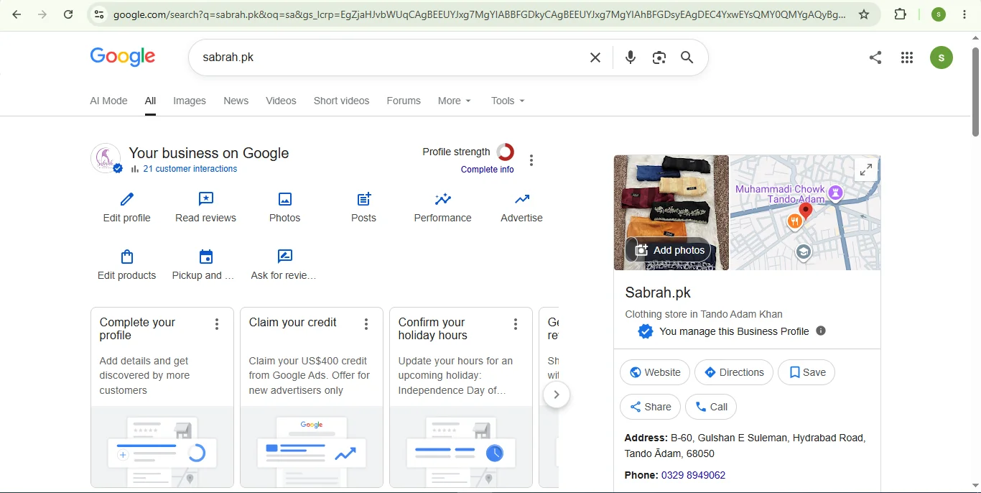Open Ask for reviews

285,264
